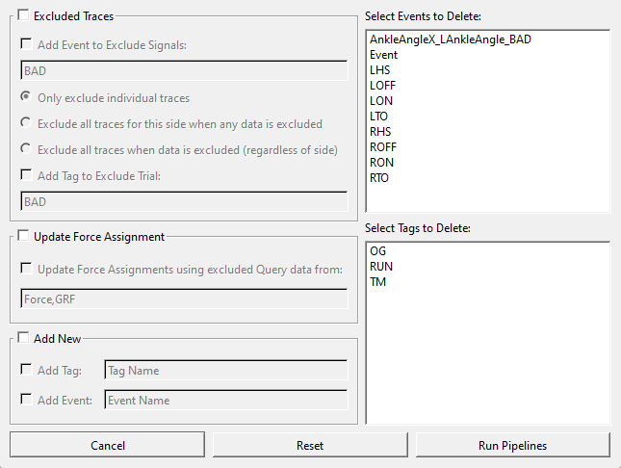
Task: Enable the Update Force Assignment group
Action: coord(23,236)
